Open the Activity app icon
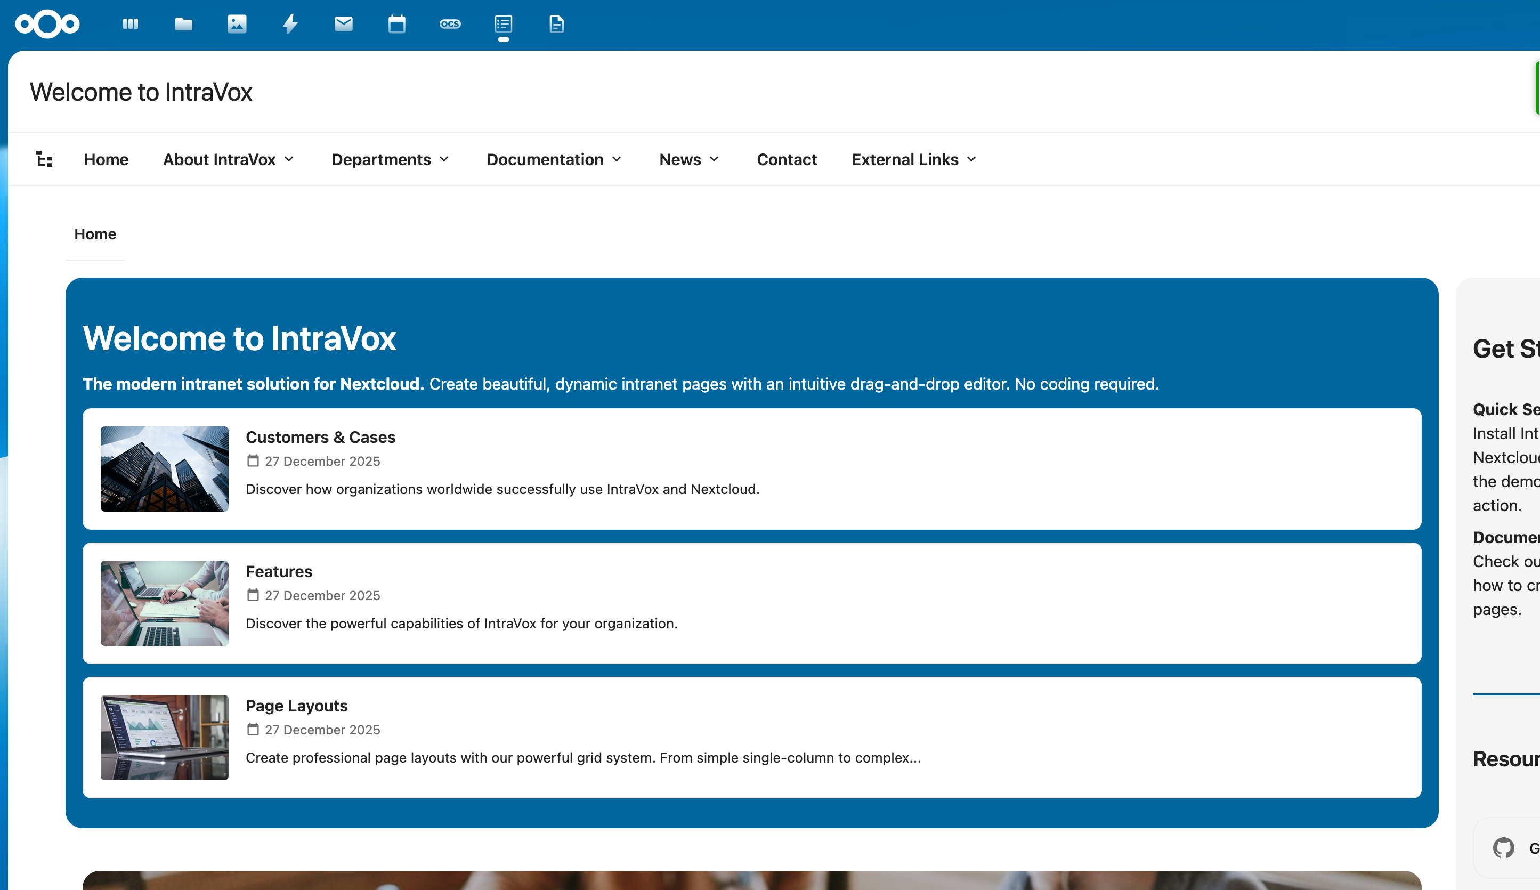The height and width of the screenshot is (890, 1540). coord(290,24)
